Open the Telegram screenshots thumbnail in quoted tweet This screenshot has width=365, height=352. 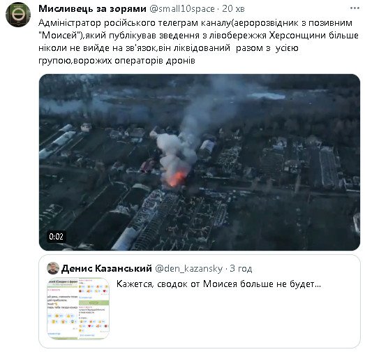(78, 308)
